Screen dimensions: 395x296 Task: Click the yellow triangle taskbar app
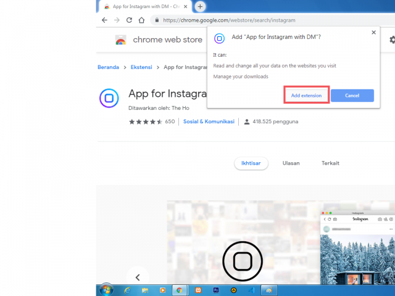[234, 290]
